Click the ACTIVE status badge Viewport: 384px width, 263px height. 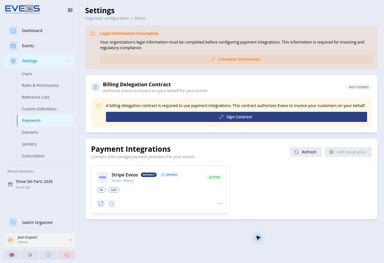215,177
